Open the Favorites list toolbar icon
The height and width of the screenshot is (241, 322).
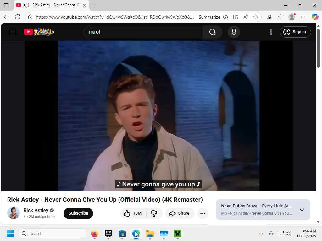pyautogui.click(x=280, y=17)
